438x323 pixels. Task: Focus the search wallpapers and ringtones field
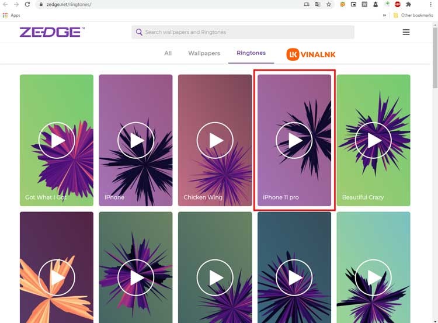coord(245,32)
